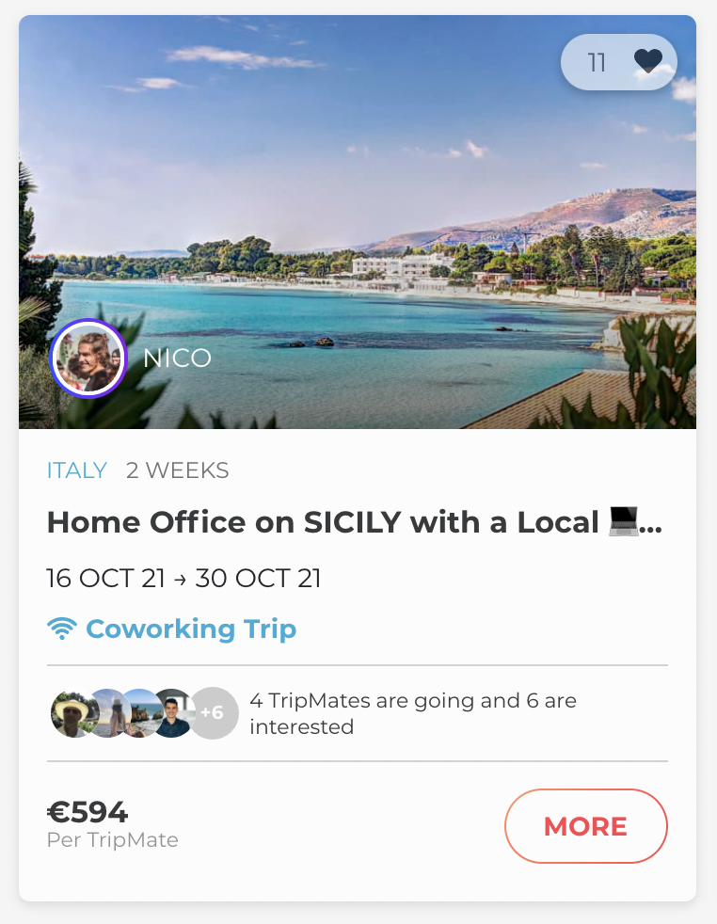Select the avatar of blonde woman at sunset

pyautogui.click(x=107, y=713)
